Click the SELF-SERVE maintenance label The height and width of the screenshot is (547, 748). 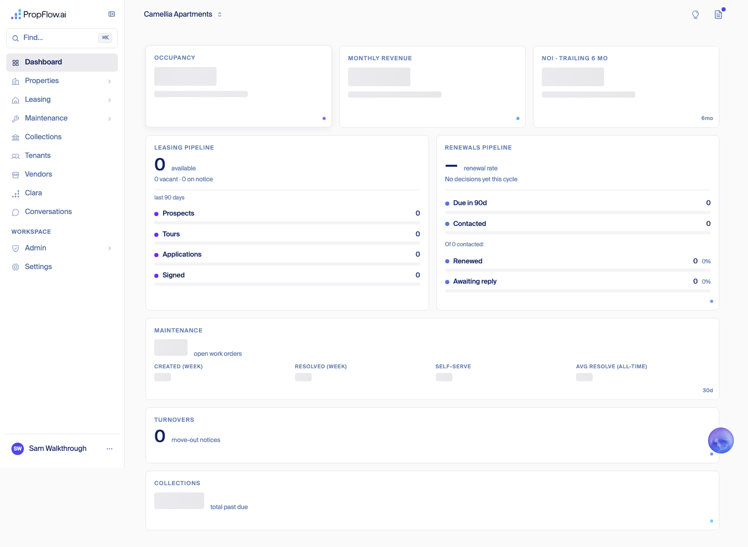click(453, 367)
